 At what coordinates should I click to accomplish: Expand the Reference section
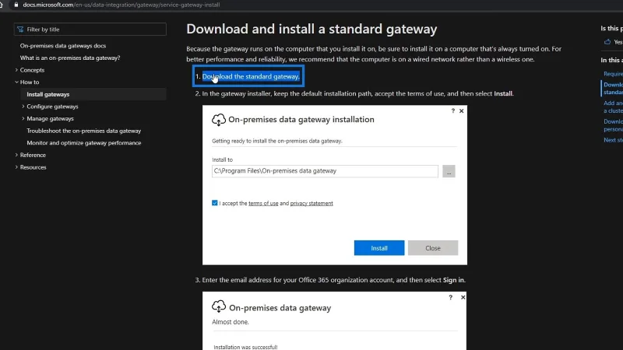tap(16, 155)
